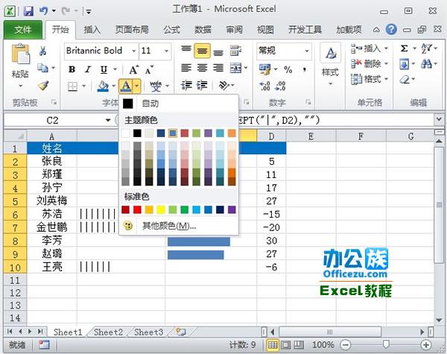Toggle Underline formatting
447x354 pixels.
pyautogui.click(x=104, y=69)
